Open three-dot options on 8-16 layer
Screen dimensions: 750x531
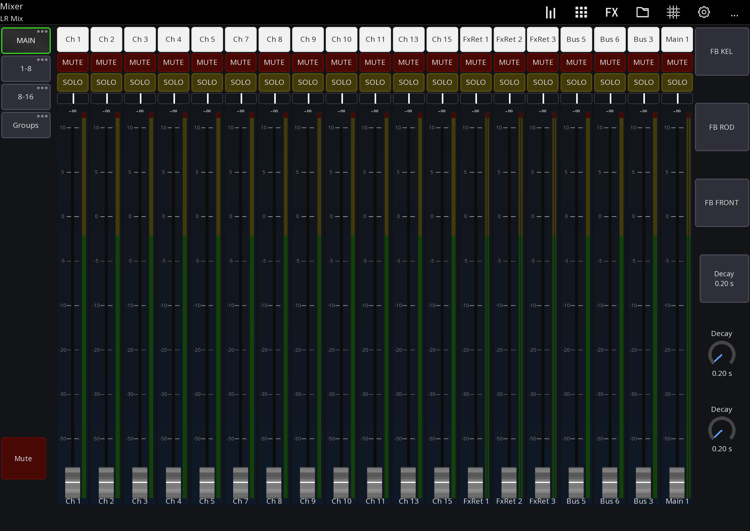pos(42,88)
